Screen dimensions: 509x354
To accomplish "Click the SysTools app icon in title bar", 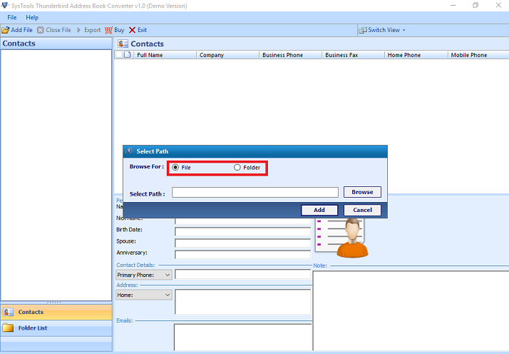I will click(4, 6).
